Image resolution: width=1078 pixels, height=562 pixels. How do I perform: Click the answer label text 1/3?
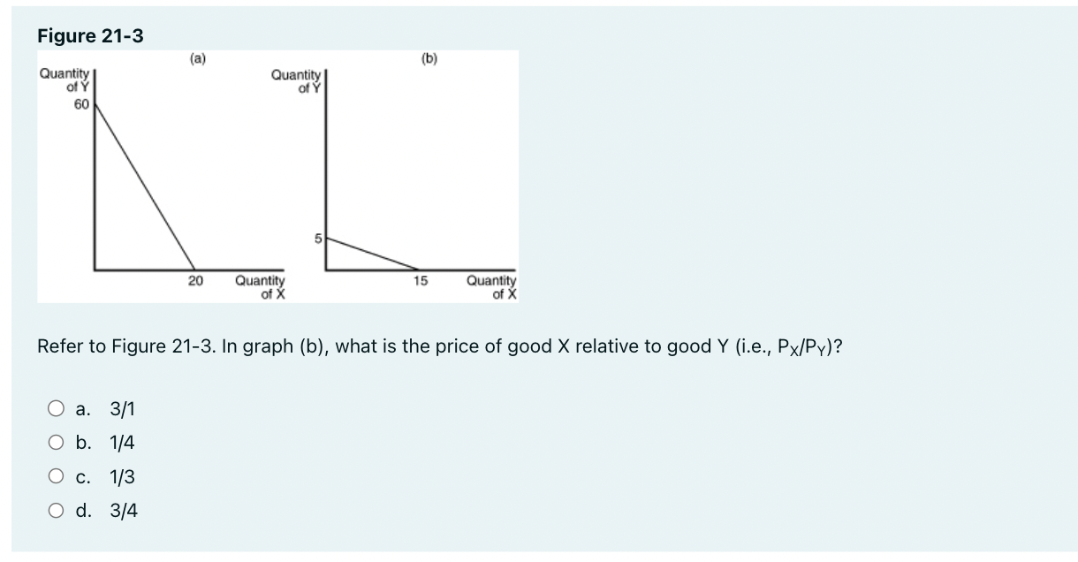tap(122, 477)
